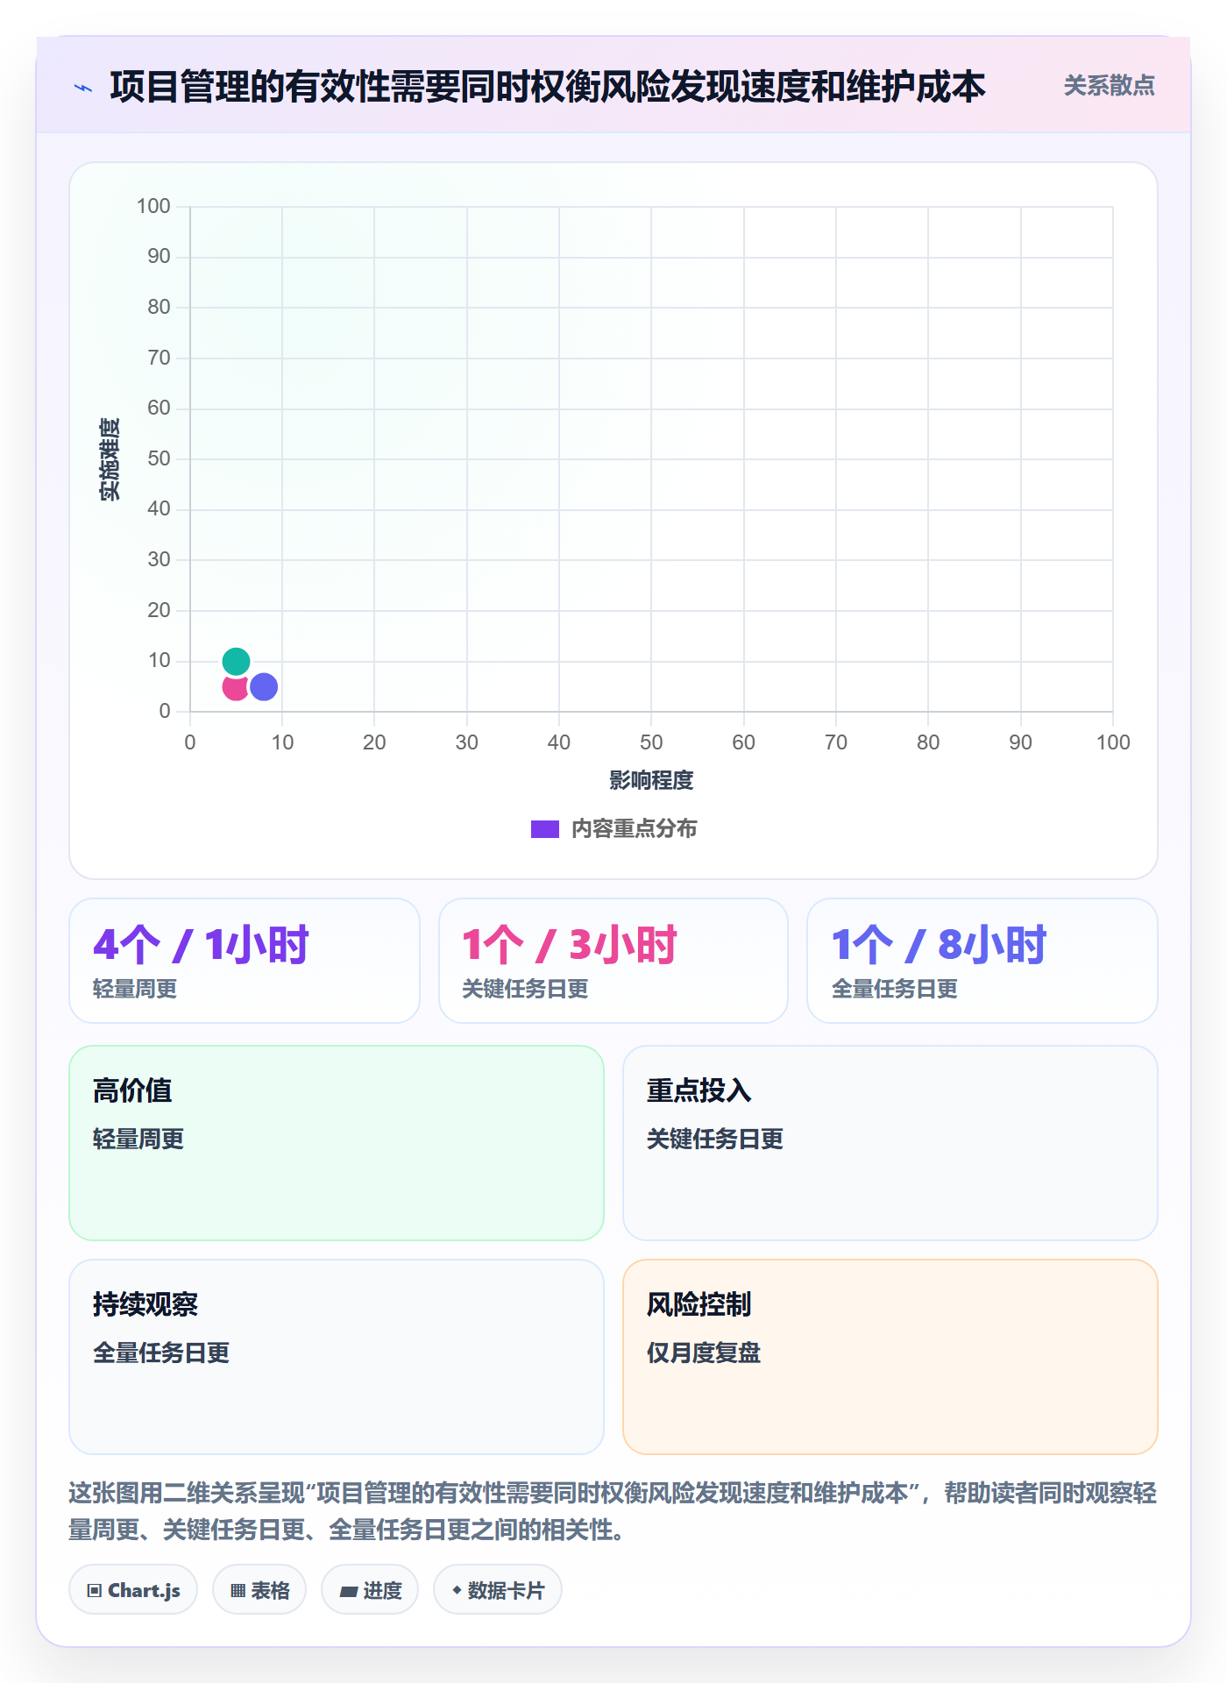Open the 重点投入 quadrant card

click(x=890, y=1143)
